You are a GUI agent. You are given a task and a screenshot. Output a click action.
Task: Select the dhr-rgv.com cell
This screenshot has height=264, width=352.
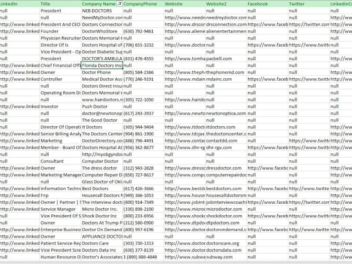[x=226, y=147]
